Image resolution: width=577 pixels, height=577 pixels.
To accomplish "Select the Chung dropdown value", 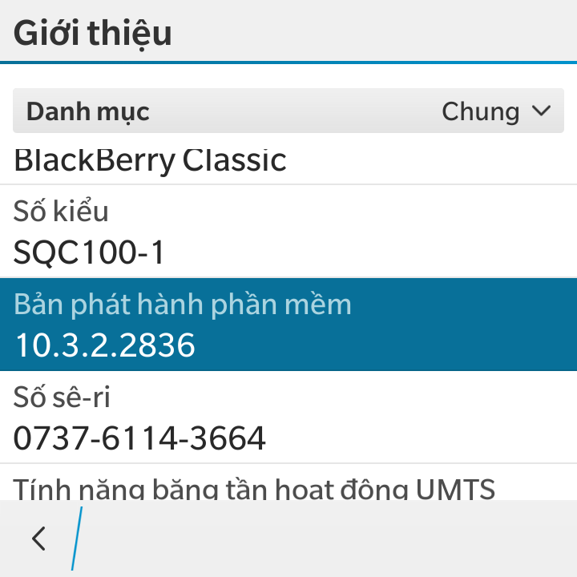I will click(x=480, y=111).
